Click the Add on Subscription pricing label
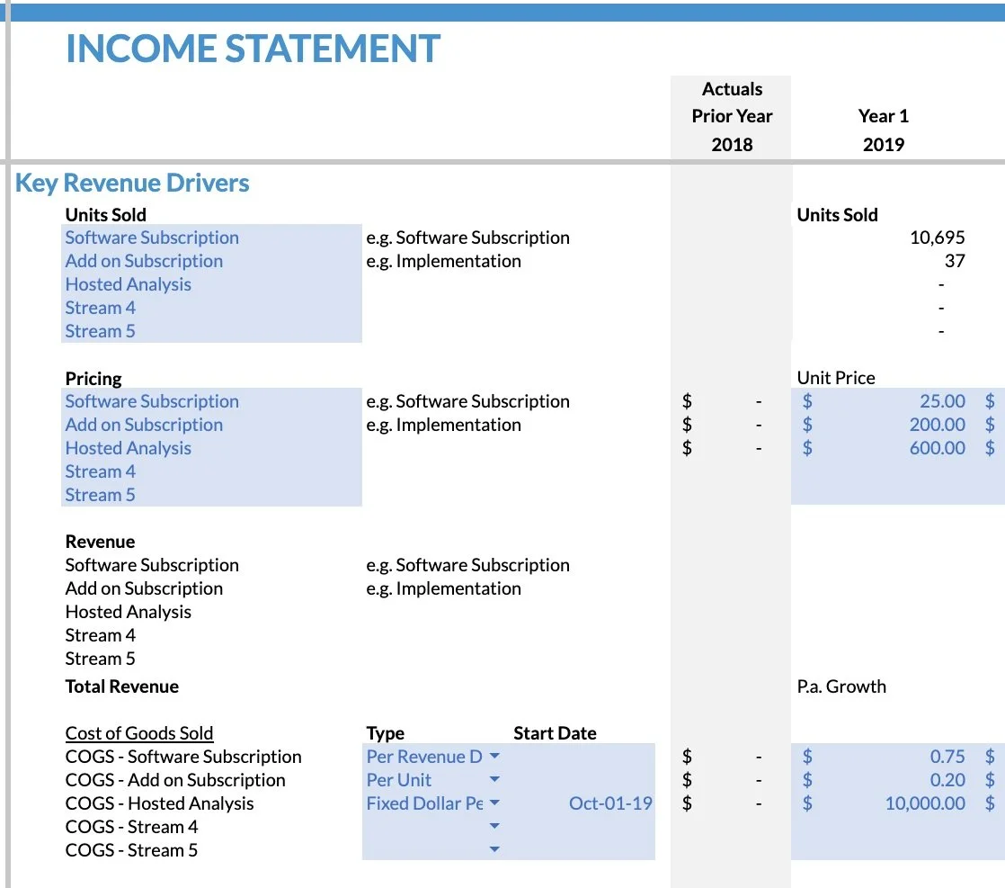 (143, 424)
